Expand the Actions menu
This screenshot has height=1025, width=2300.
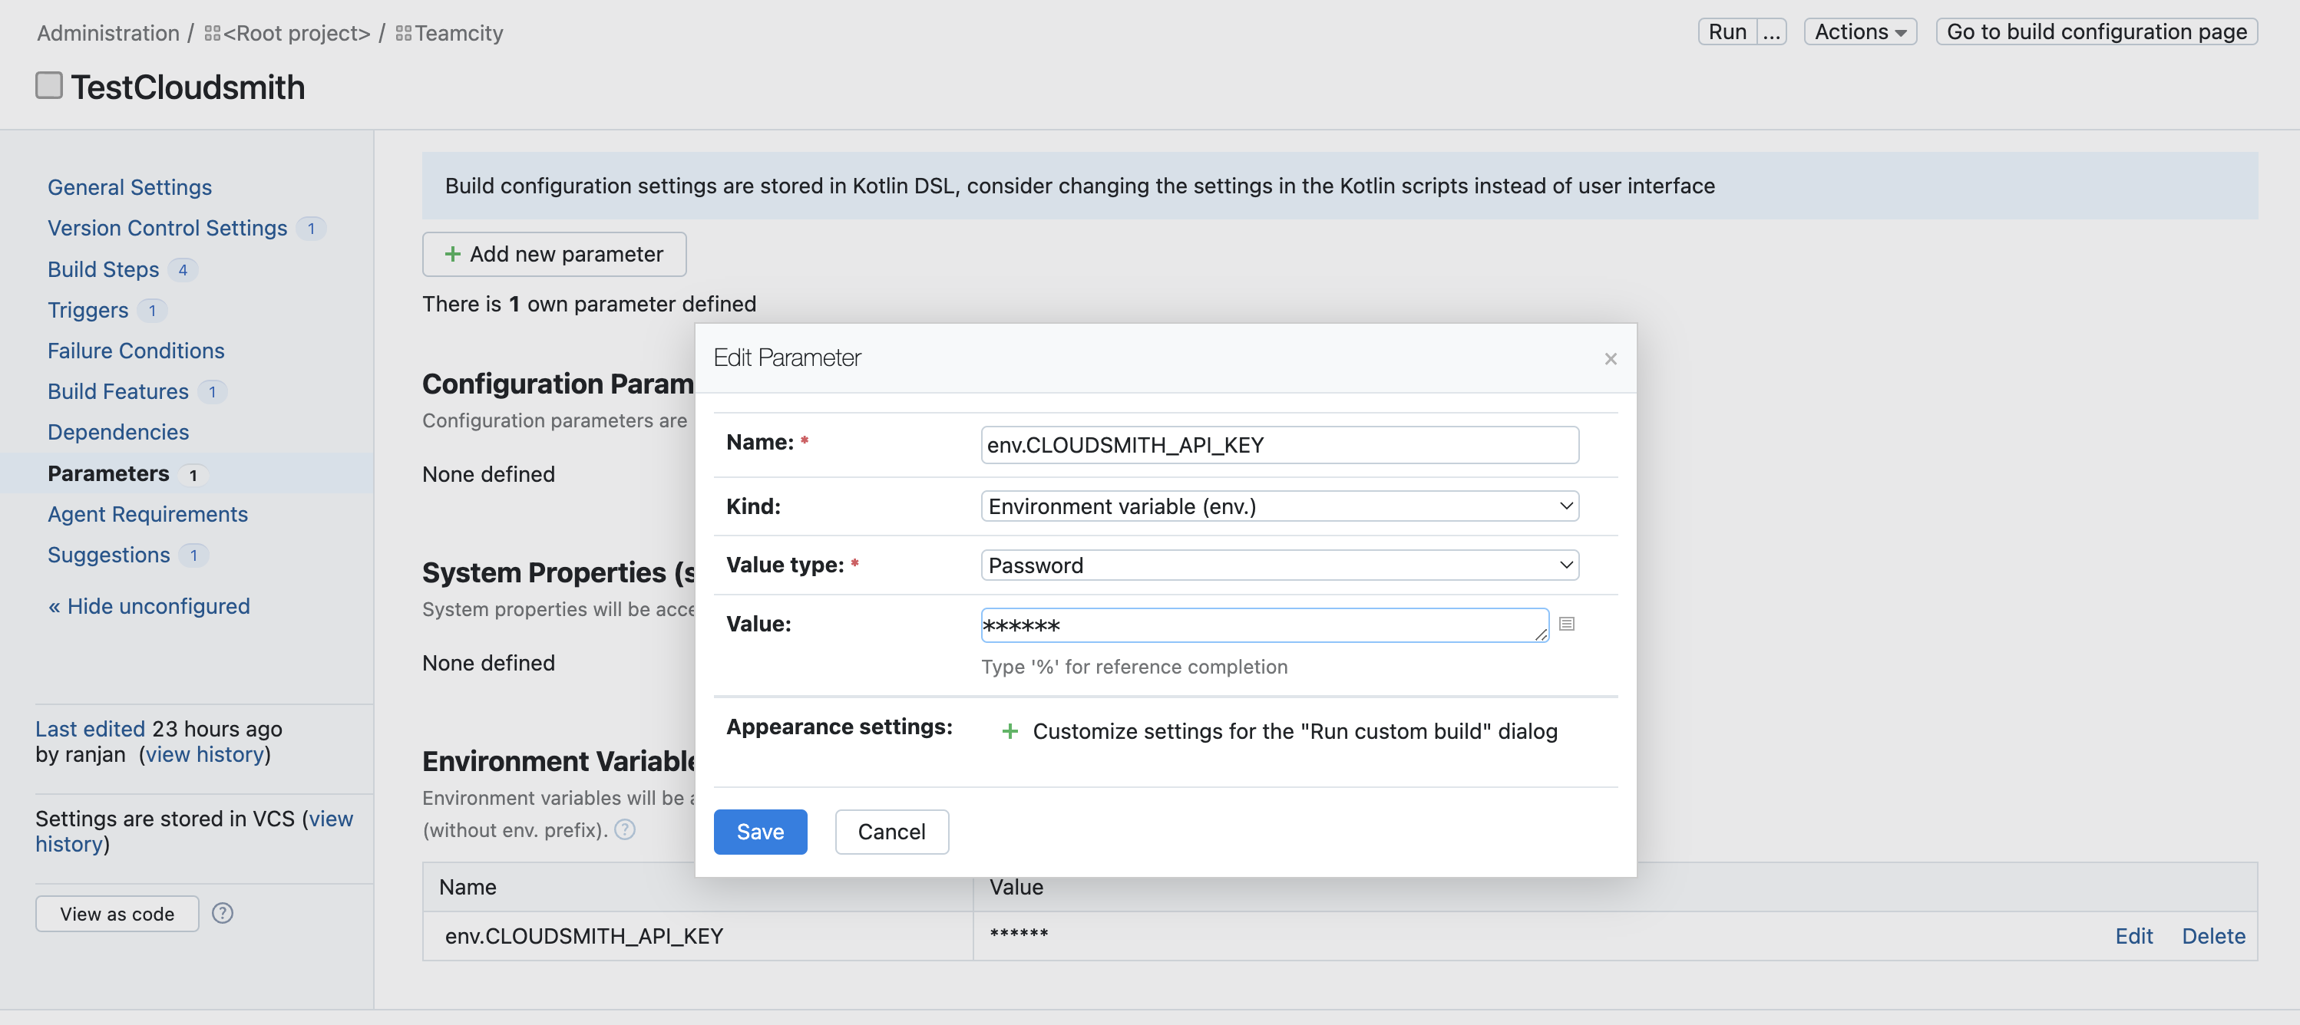click(1860, 32)
